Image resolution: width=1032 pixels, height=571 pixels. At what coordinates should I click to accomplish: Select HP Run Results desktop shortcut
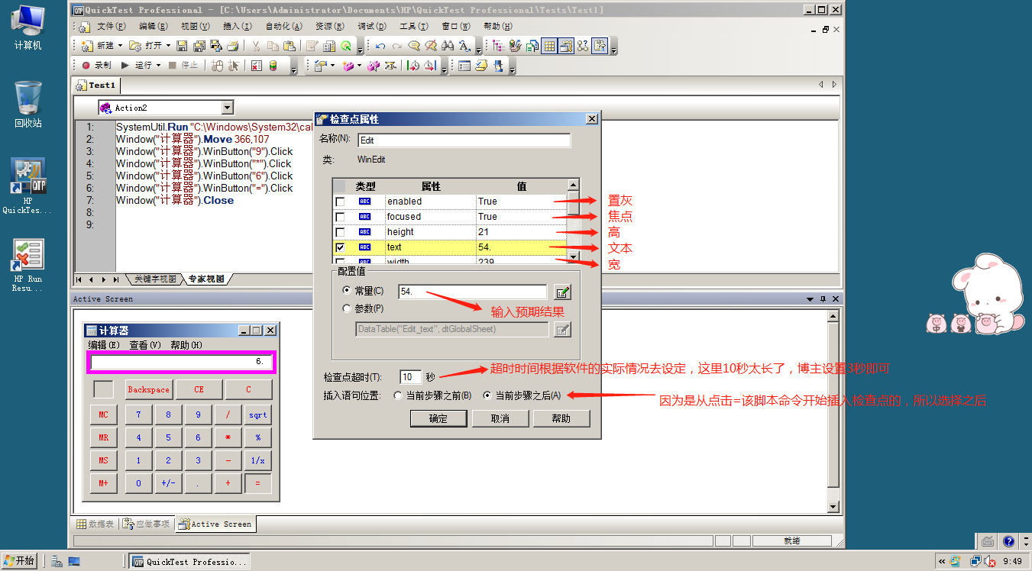click(27, 265)
